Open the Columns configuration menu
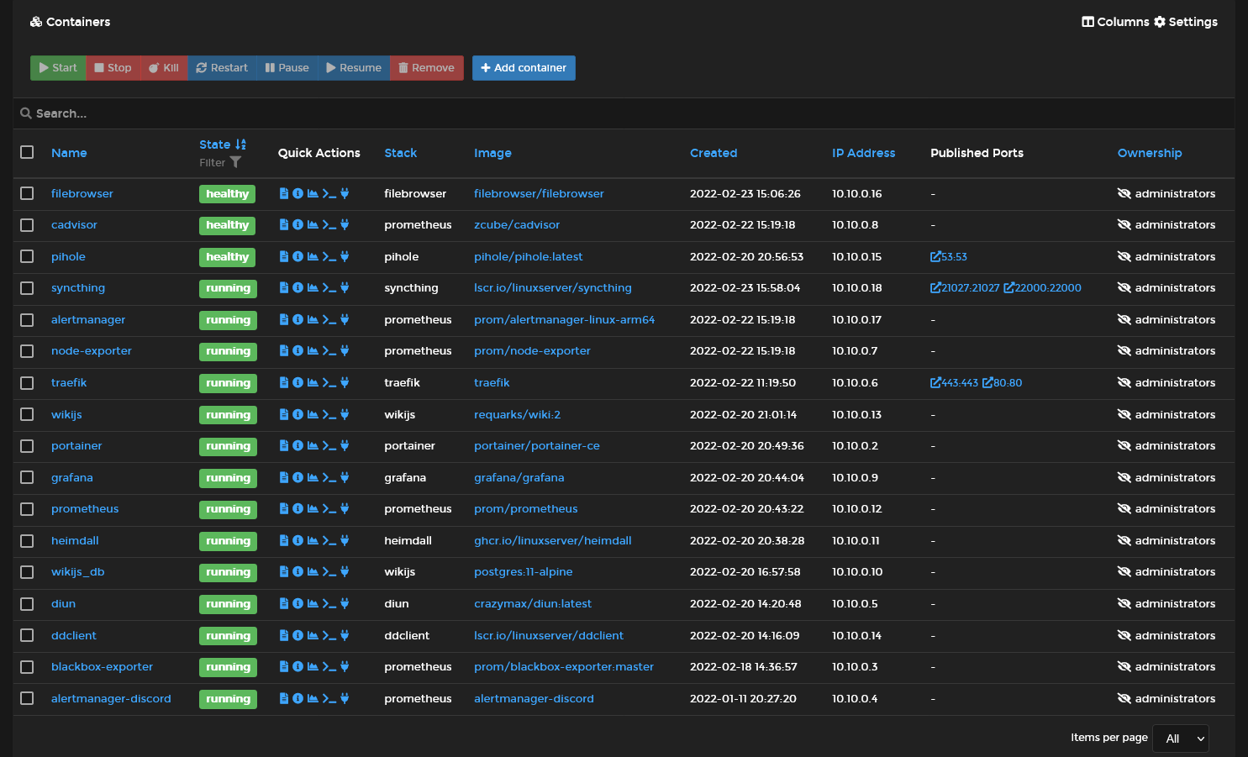 coord(1115,22)
